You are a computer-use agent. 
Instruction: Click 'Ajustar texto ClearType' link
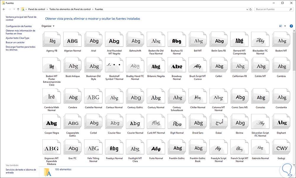pyautogui.click(x=17, y=38)
